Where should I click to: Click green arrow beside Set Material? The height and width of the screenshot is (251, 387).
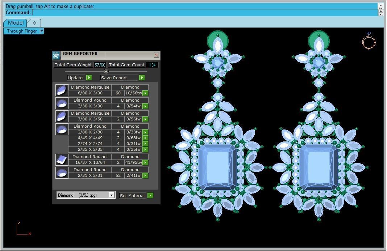150,196
